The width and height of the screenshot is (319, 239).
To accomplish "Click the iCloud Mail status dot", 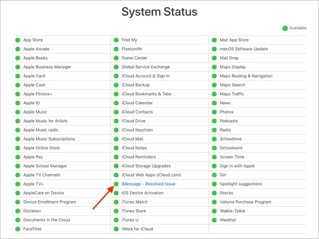I will [116, 139].
